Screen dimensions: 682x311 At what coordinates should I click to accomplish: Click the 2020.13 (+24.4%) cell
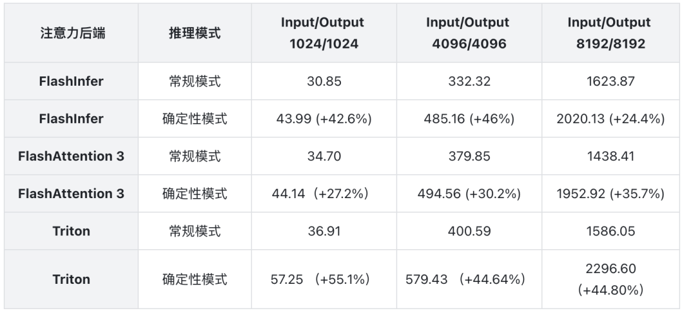609,119
